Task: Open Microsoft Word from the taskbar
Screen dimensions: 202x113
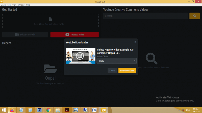Action: 94,110
